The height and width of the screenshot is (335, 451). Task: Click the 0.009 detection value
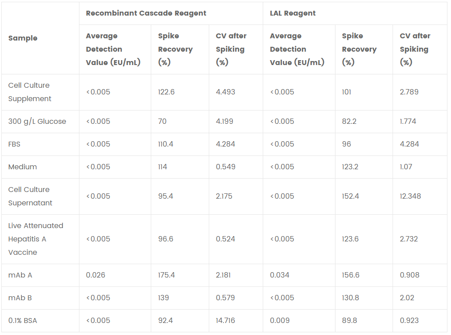coord(280,320)
